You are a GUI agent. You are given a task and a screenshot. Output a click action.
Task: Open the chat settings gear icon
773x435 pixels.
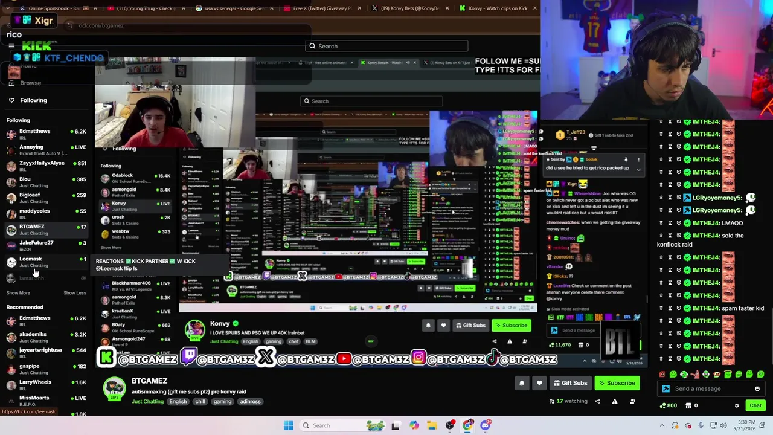[x=737, y=406]
